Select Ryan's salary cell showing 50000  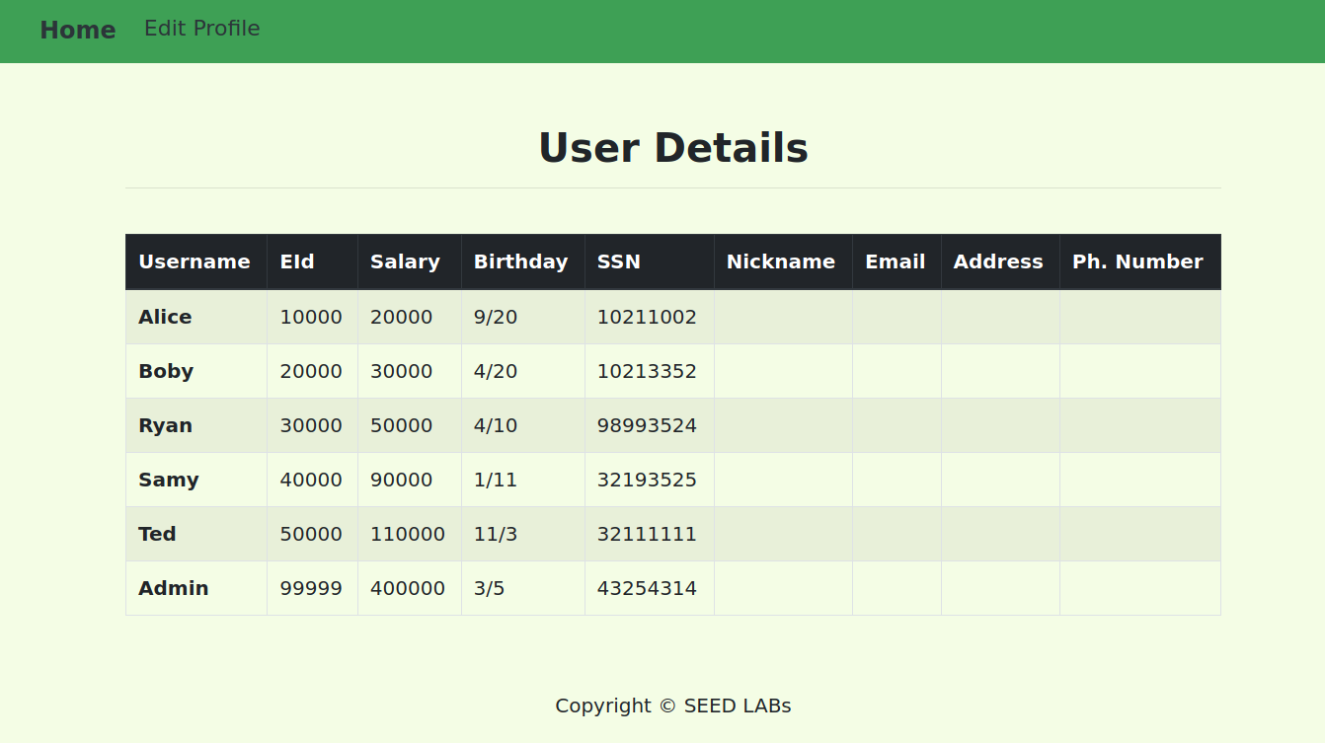tap(401, 425)
